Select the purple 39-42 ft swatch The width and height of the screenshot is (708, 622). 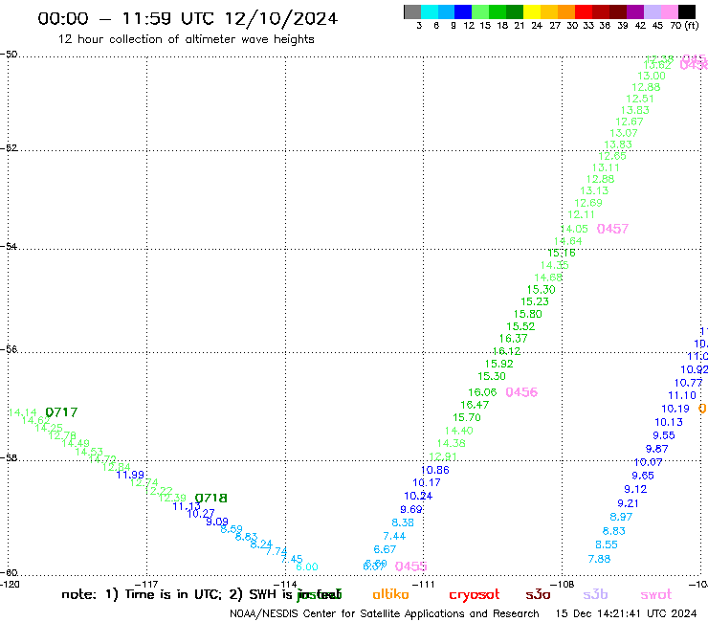pos(635,11)
